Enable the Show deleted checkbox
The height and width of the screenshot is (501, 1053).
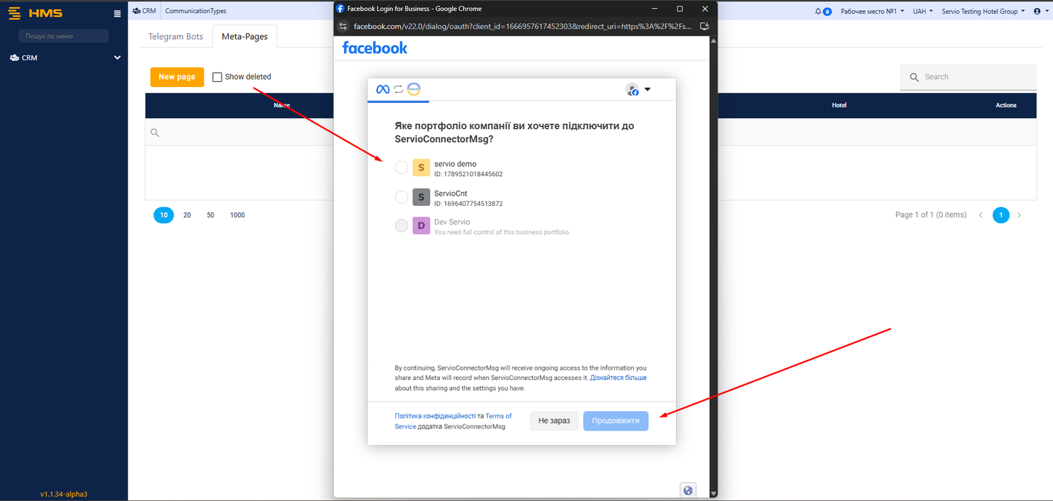click(x=217, y=76)
